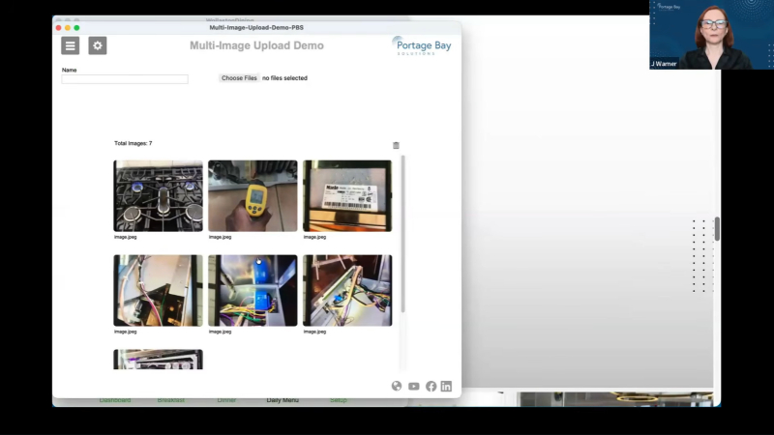The width and height of the screenshot is (774, 435).
Task: Click the trash can delete icon
Action: 396,145
